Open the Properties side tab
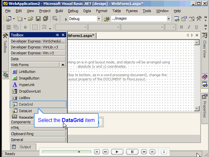Viewport: 209px width, 157px height. 204,108
